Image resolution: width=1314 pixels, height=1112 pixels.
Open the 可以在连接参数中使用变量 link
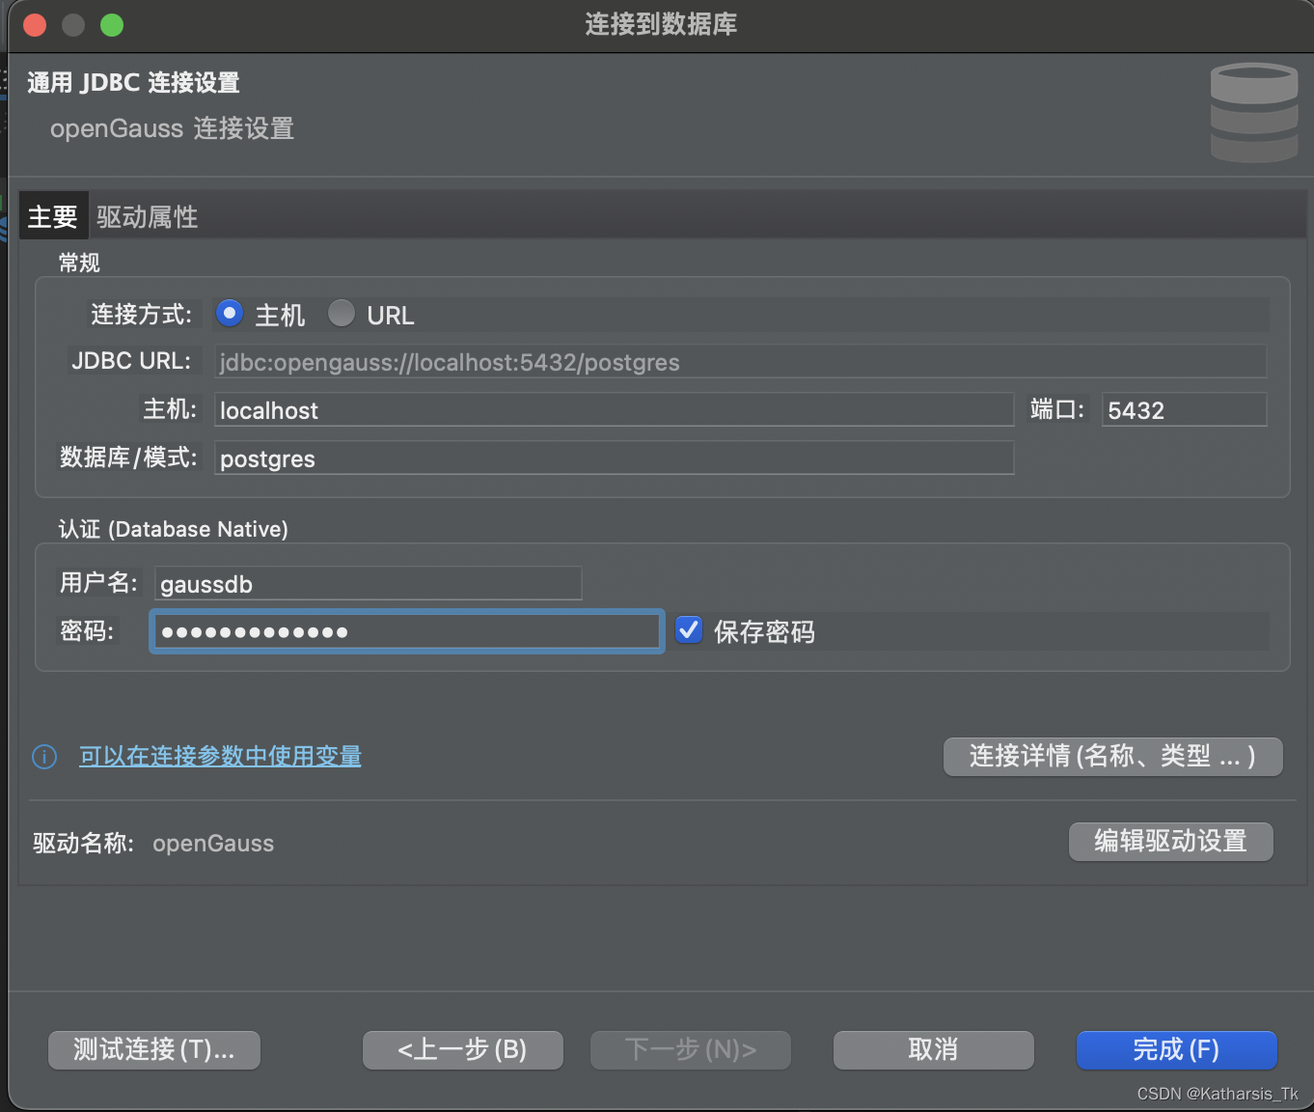[x=220, y=757]
